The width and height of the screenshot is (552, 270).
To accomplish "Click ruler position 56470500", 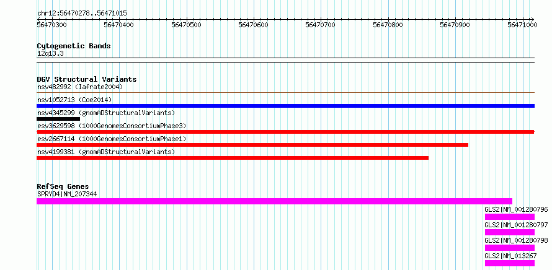I will pyautogui.click(x=186, y=25).
